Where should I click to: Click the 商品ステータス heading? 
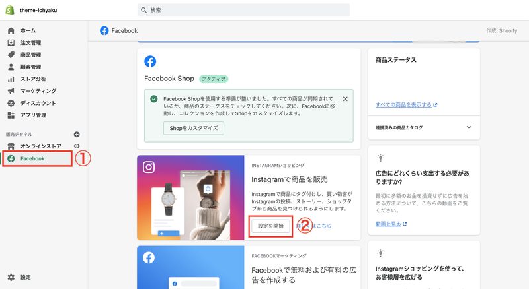395,60
